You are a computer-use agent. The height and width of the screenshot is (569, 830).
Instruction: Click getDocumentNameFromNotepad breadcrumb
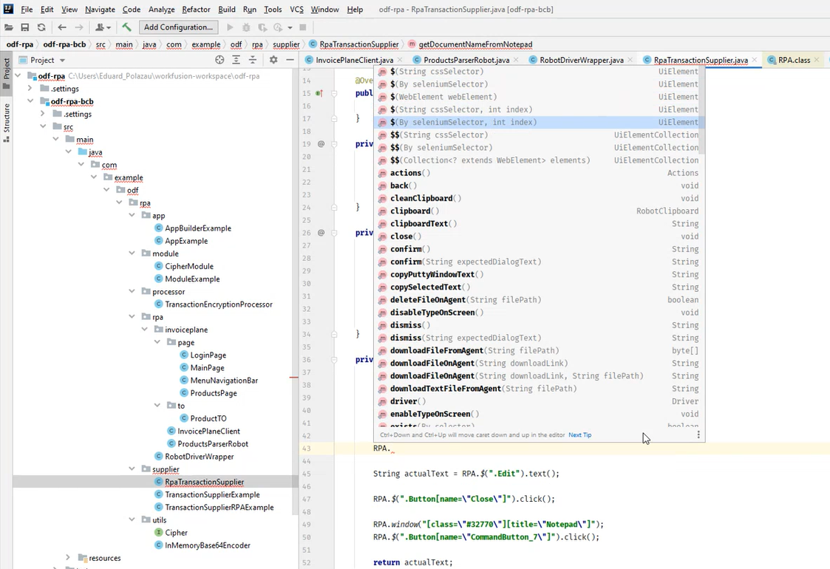(x=475, y=44)
